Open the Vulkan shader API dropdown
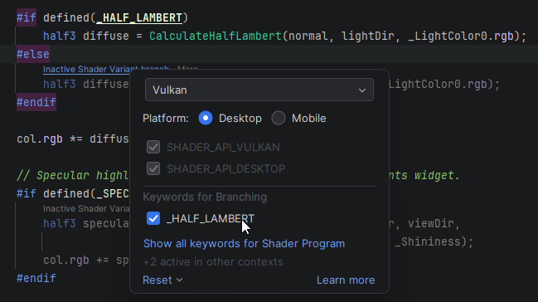This screenshot has height=302, width=538. [259, 90]
